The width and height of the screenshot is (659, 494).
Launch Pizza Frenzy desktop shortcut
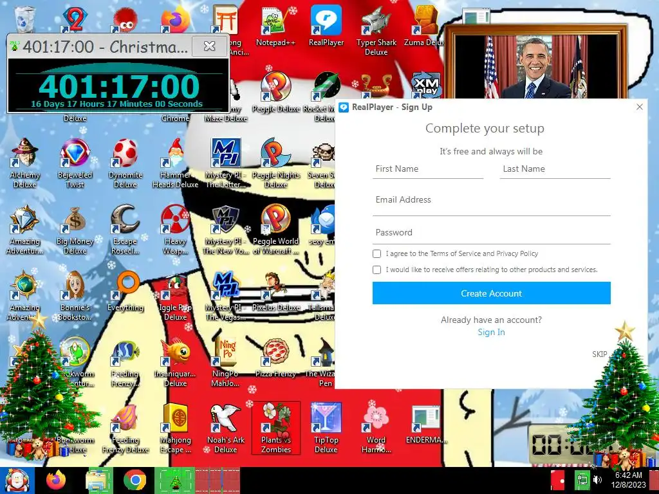point(275,358)
